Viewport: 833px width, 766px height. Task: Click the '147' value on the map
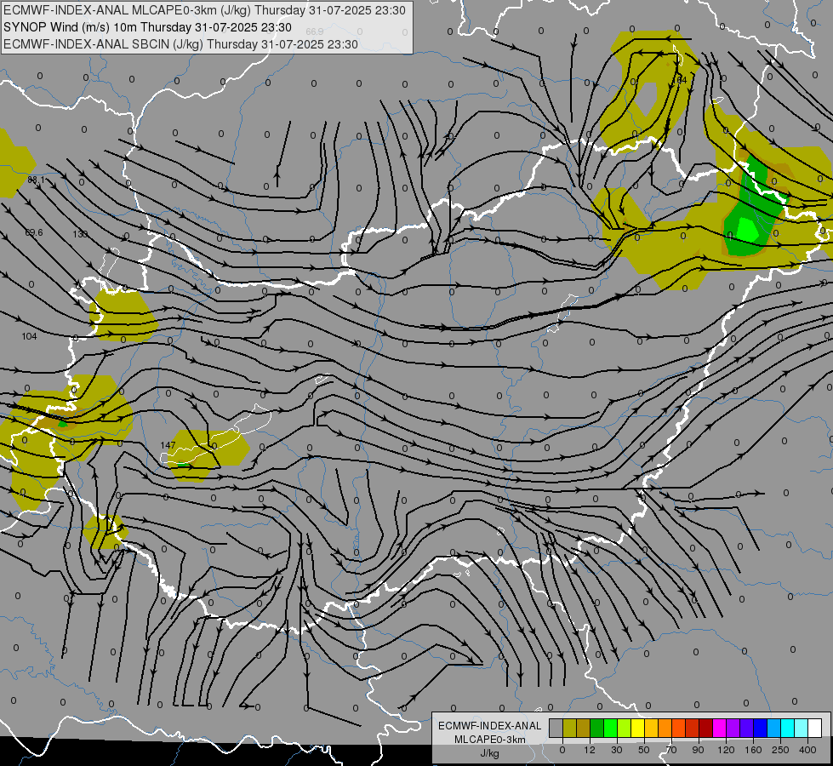pyautogui.click(x=168, y=445)
